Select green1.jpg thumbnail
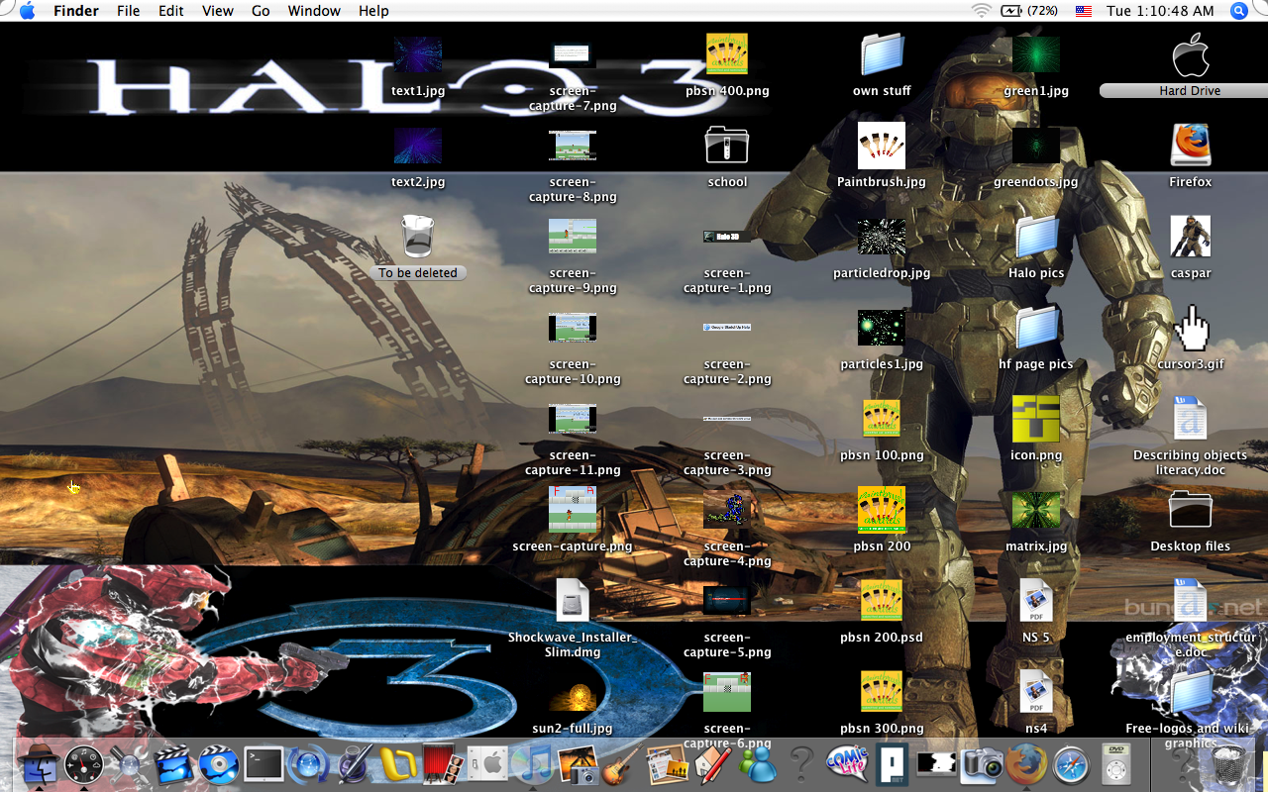This screenshot has width=1268, height=792. click(x=1036, y=55)
